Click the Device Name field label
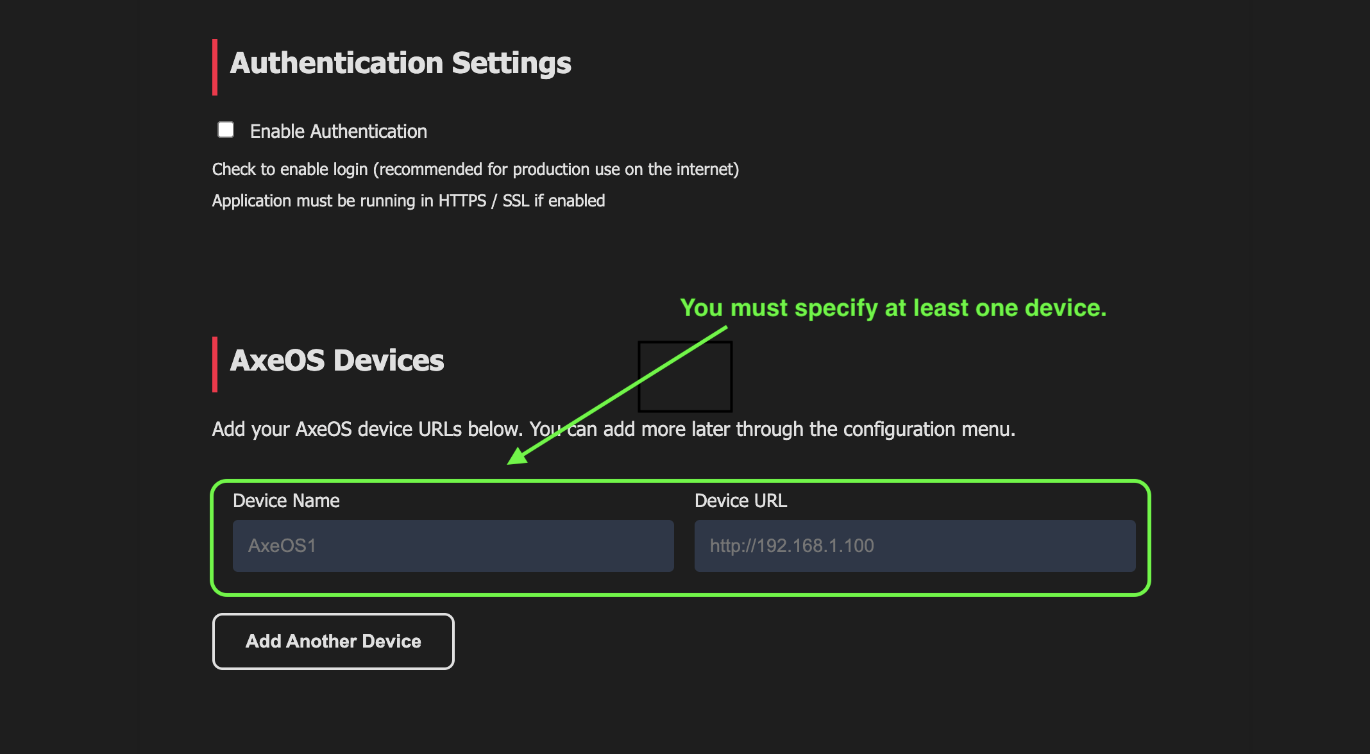1370x754 pixels. coord(286,501)
